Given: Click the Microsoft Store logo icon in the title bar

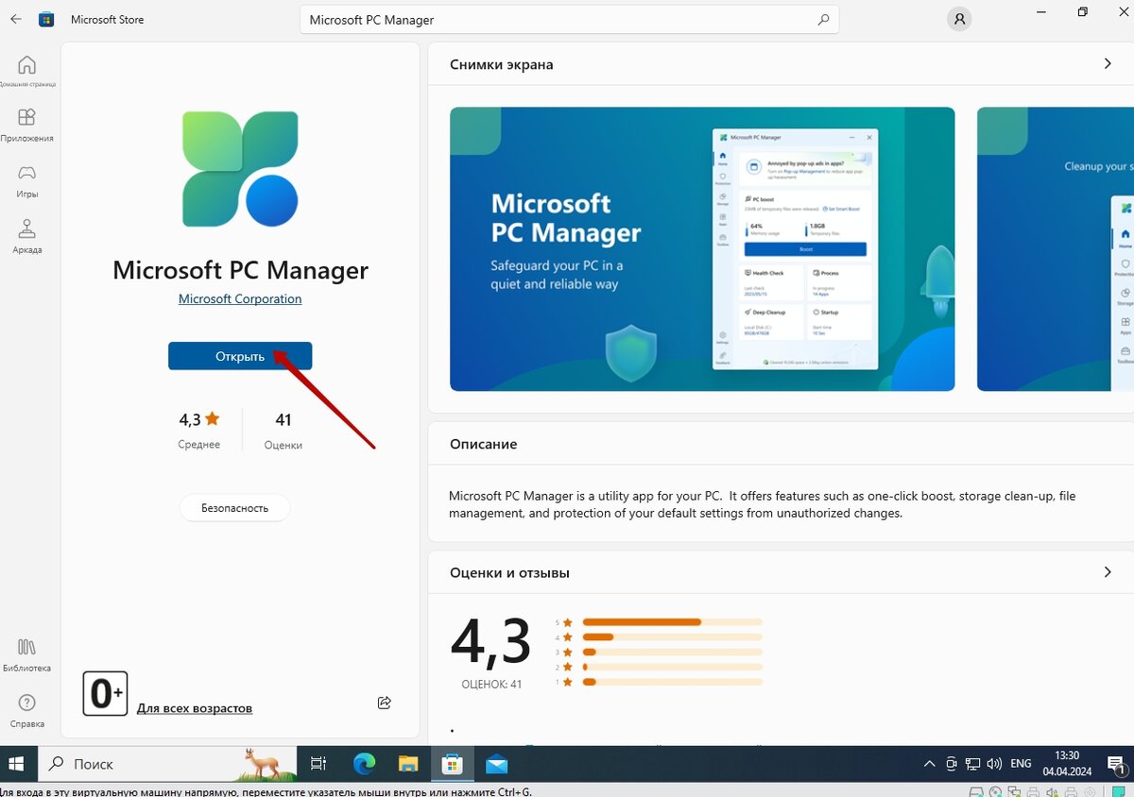Looking at the screenshot, I should (x=46, y=19).
